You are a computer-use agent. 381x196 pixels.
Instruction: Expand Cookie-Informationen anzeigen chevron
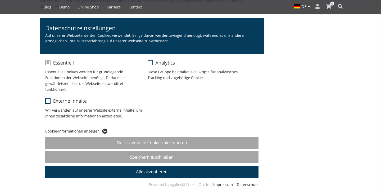click(x=105, y=131)
